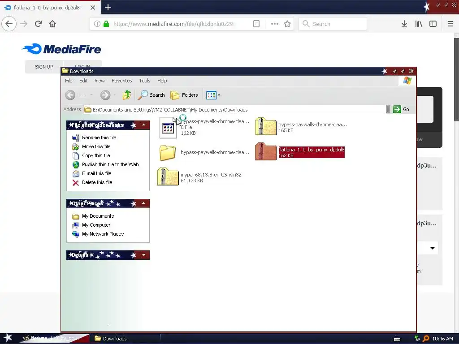
Task: Click Move this file
Action: tap(96, 146)
